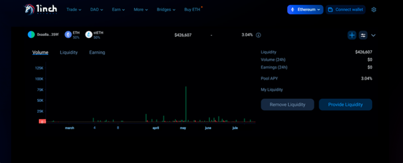This screenshot has height=163, width=403.
Task: Click the APY info circle icon
Action: pos(258,35)
